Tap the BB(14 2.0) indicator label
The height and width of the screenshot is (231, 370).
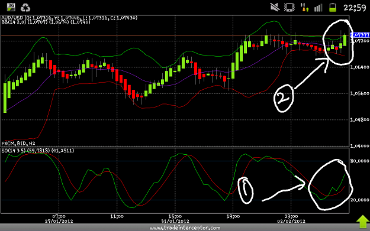(x=46, y=22)
